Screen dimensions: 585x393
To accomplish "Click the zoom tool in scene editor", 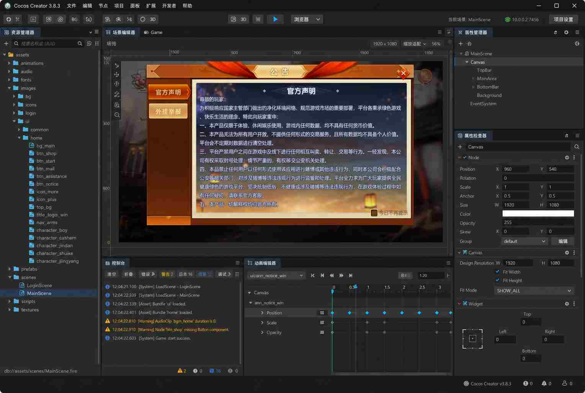I will [x=117, y=115].
